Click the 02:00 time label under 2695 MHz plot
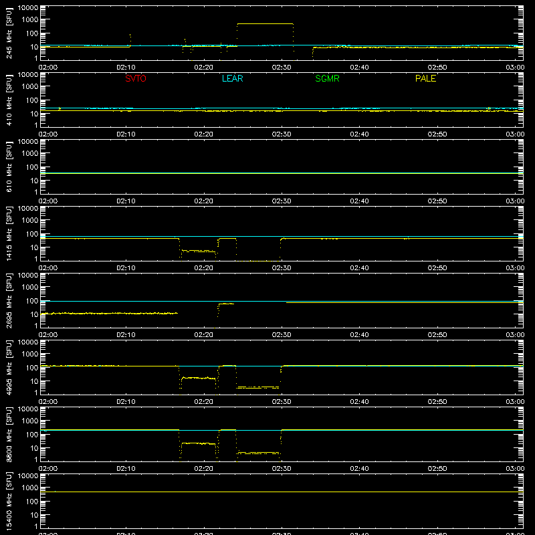 click(48, 335)
